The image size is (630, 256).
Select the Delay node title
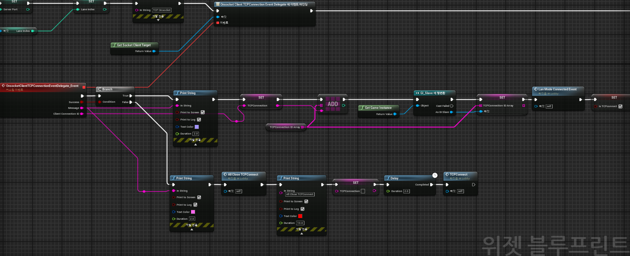point(394,178)
